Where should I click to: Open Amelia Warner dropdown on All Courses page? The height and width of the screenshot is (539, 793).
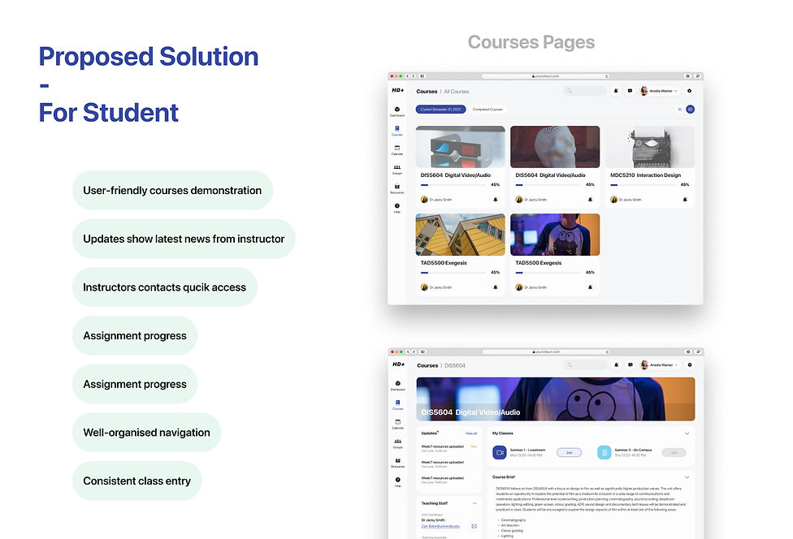(660, 91)
